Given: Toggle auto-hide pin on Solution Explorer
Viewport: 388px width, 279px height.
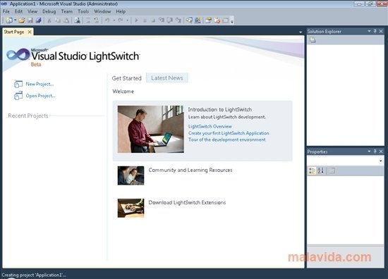Looking at the screenshot, I should pyautogui.click(x=375, y=31).
